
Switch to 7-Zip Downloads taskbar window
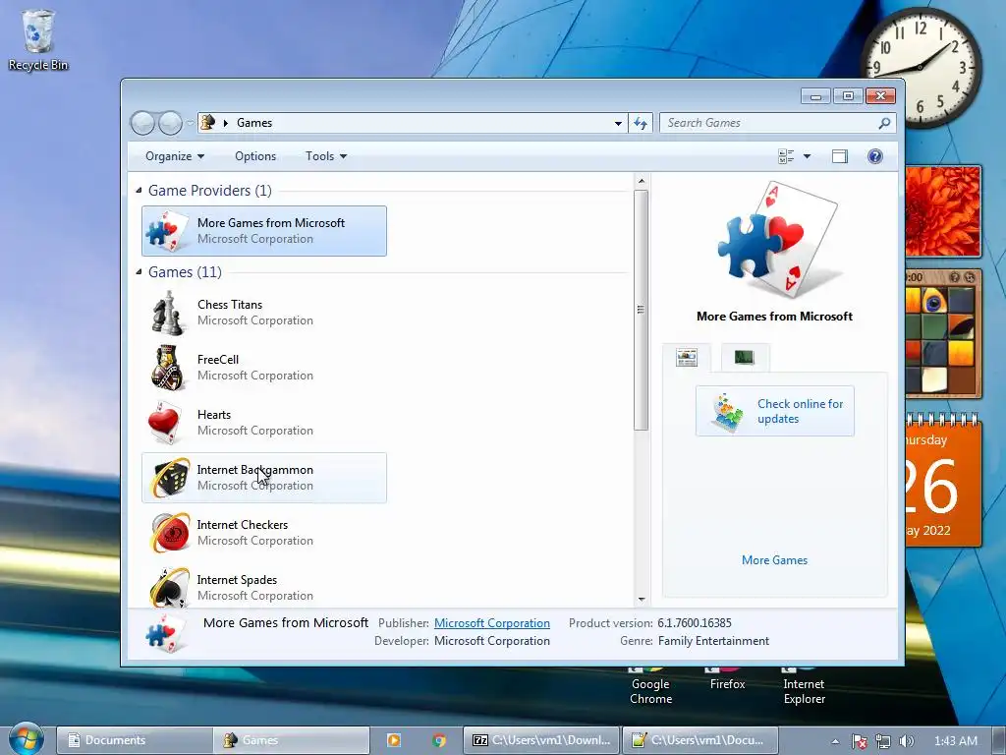point(541,740)
